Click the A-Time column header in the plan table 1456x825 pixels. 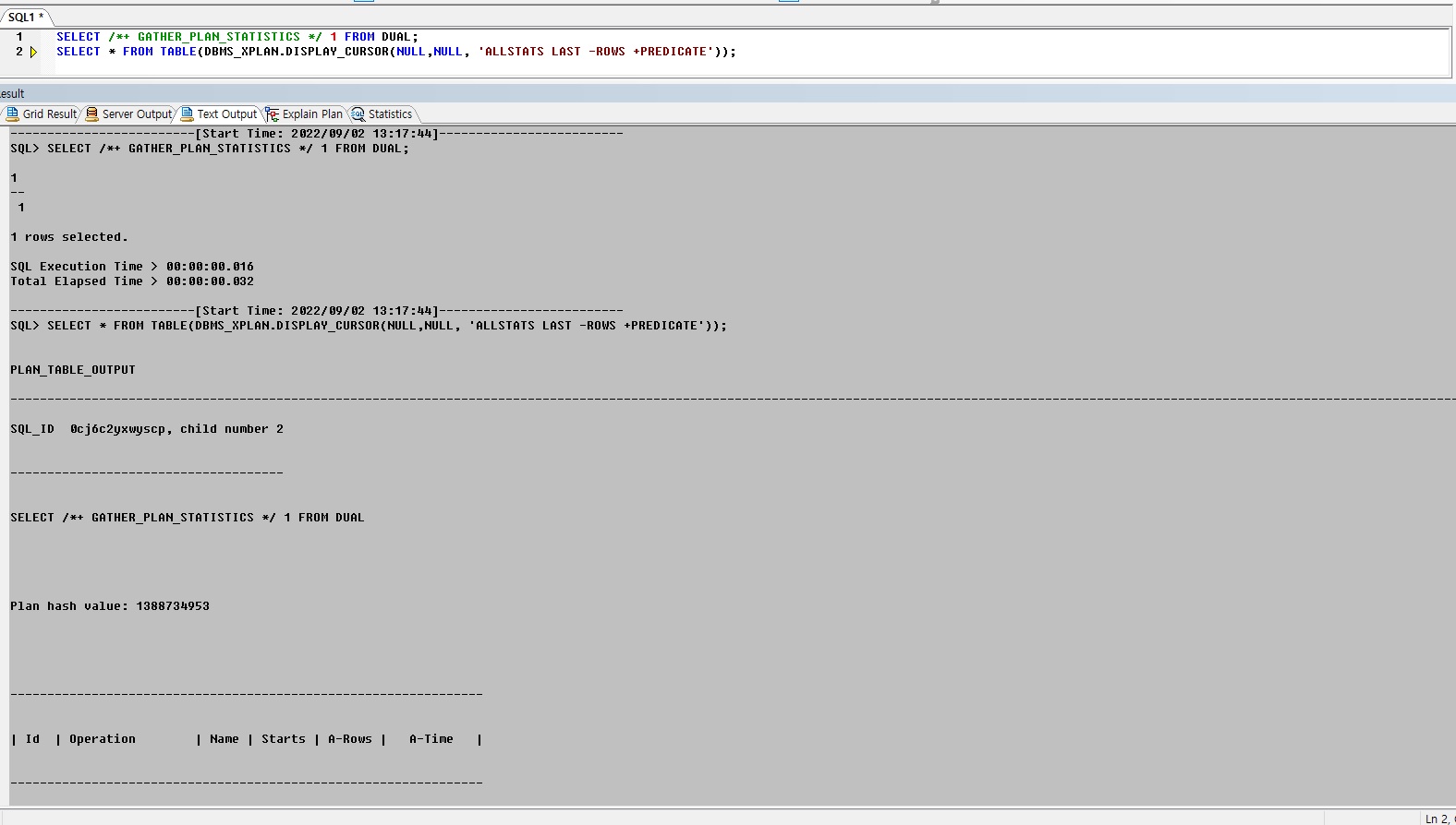431,739
